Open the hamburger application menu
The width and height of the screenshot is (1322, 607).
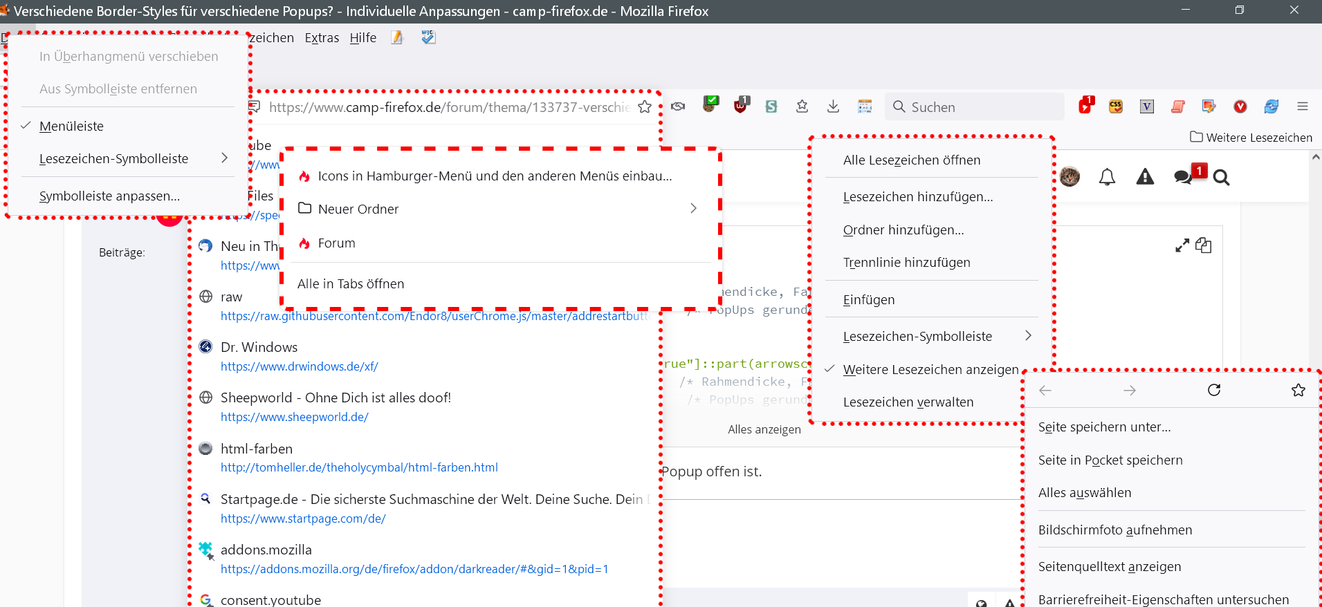(1303, 106)
